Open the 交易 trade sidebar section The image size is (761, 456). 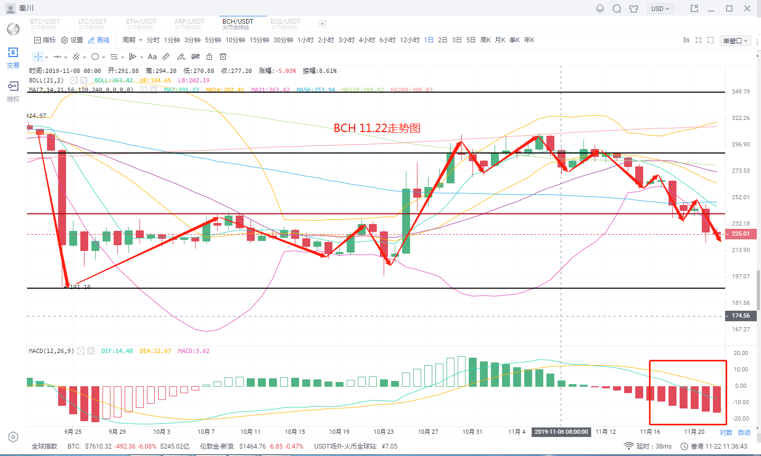[x=13, y=58]
